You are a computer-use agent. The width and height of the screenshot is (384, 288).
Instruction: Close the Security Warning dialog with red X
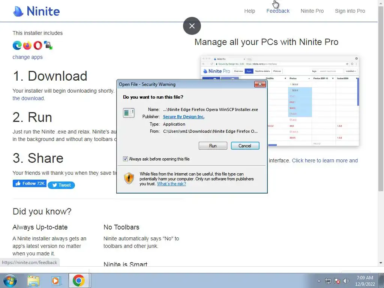[x=260, y=84]
